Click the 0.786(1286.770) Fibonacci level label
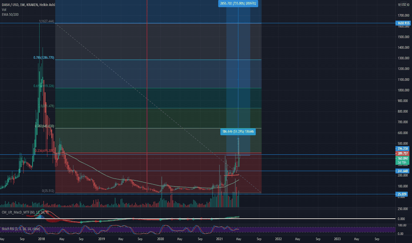Screen dimensions: 412x243 44,57
